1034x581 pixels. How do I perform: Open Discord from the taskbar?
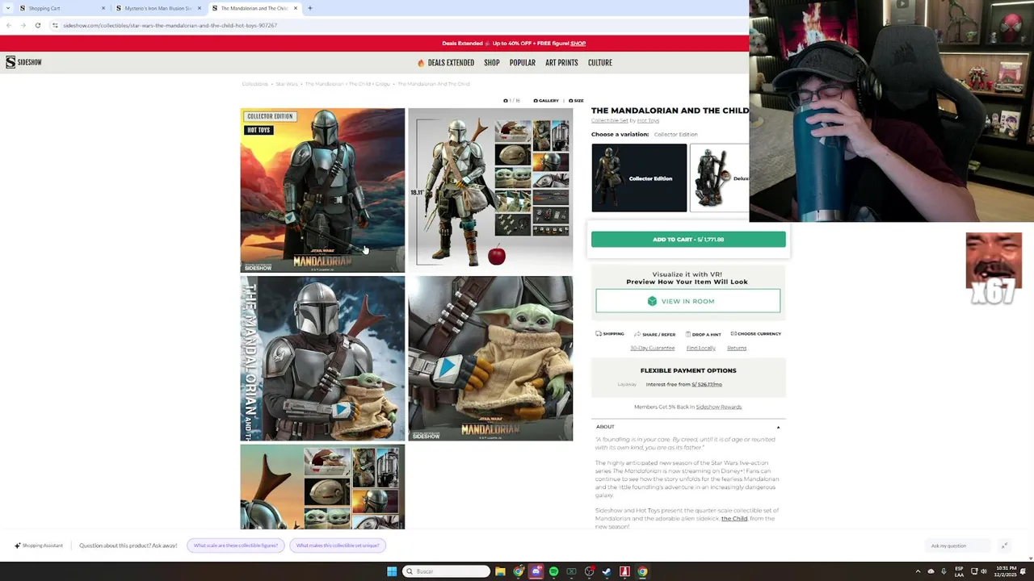tap(536, 571)
